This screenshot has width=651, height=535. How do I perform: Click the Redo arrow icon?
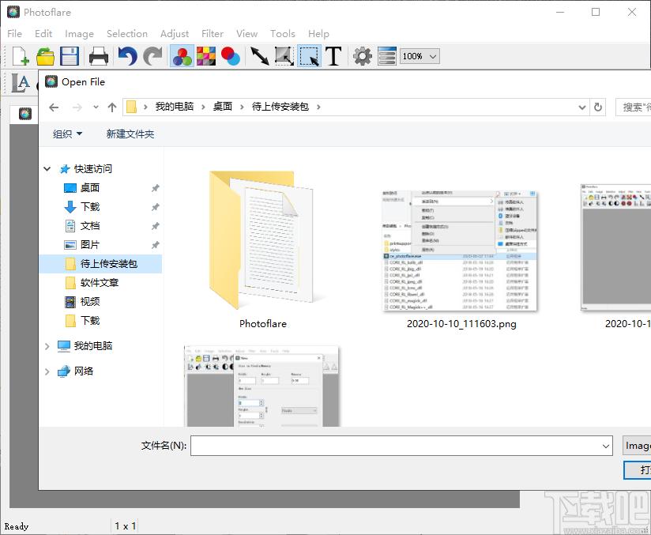coord(152,56)
